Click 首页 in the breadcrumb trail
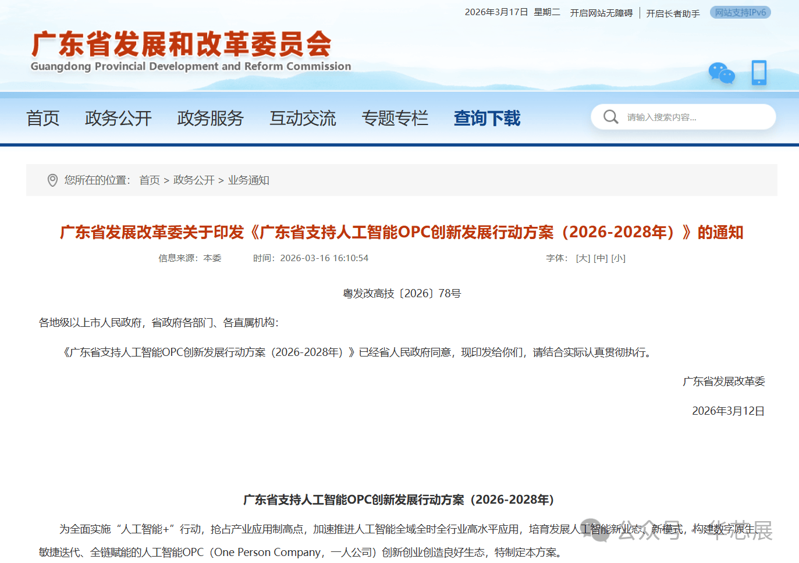Viewport: 799px width, 563px height. click(x=150, y=180)
